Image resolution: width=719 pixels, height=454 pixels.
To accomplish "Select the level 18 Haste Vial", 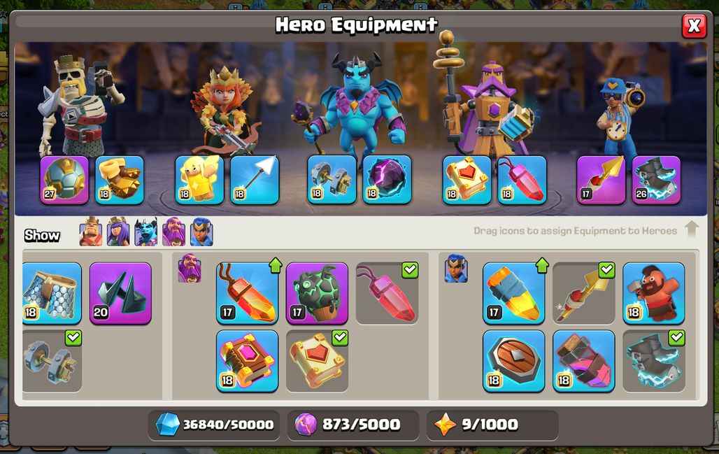I will pyautogui.click(x=584, y=362).
